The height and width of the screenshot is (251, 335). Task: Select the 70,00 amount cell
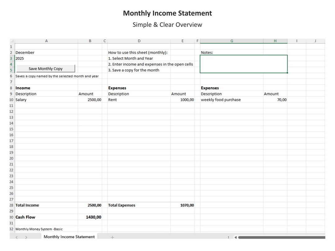pyautogui.click(x=275, y=100)
